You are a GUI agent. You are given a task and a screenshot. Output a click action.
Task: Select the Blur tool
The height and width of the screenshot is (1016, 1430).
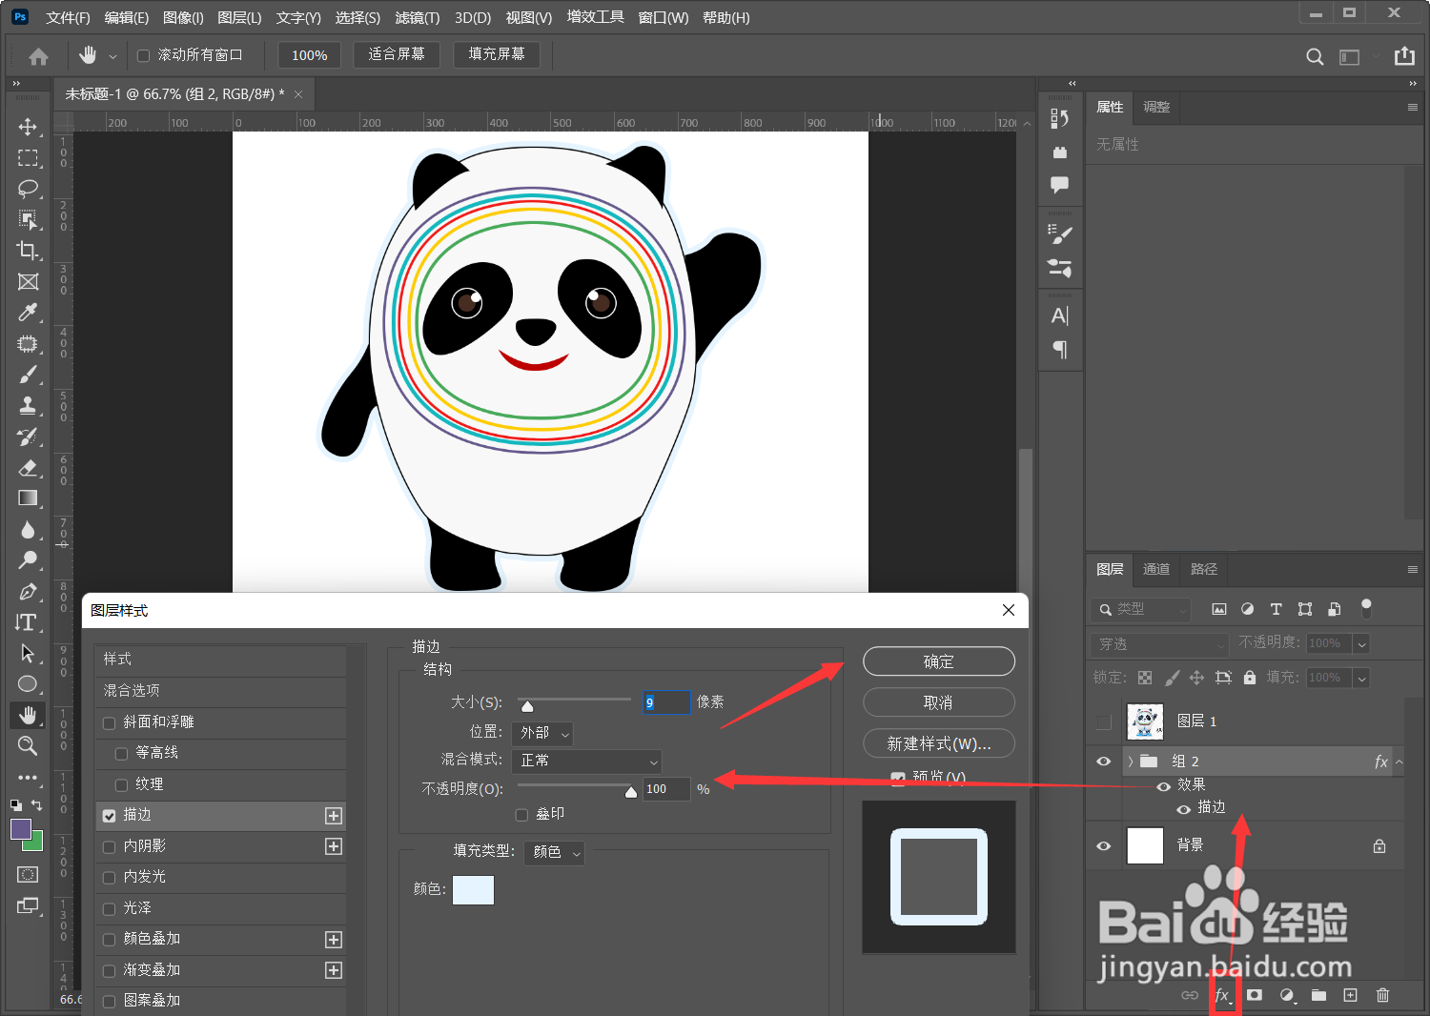pyautogui.click(x=28, y=530)
